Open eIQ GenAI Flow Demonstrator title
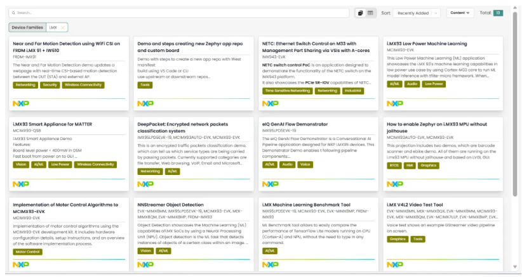Viewport: 522px width, 277px height. coord(295,124)
